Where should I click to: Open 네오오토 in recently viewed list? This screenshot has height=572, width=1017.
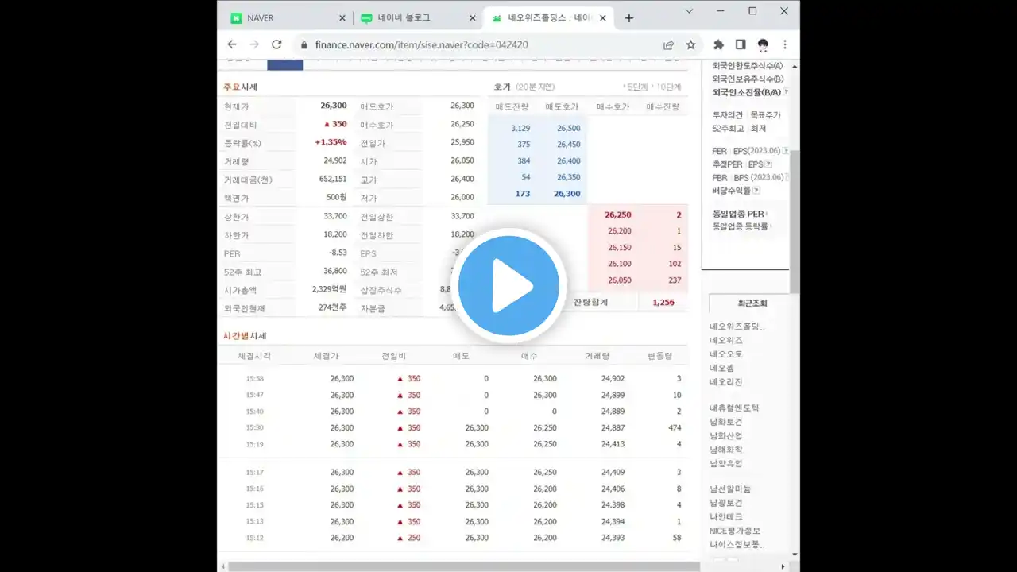point(725,354)
